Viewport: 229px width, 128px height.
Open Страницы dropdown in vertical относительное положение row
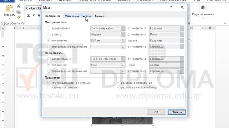pos(166,71)
